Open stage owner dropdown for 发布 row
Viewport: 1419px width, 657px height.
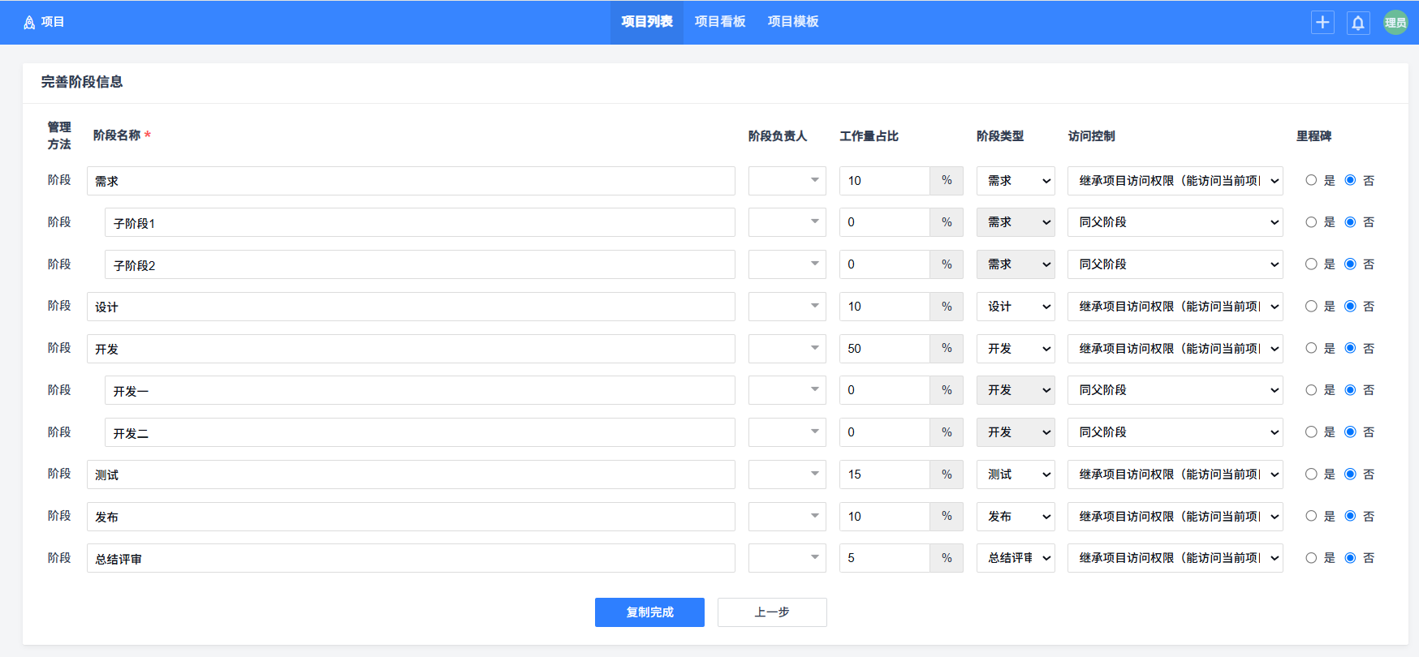point(787,517)
